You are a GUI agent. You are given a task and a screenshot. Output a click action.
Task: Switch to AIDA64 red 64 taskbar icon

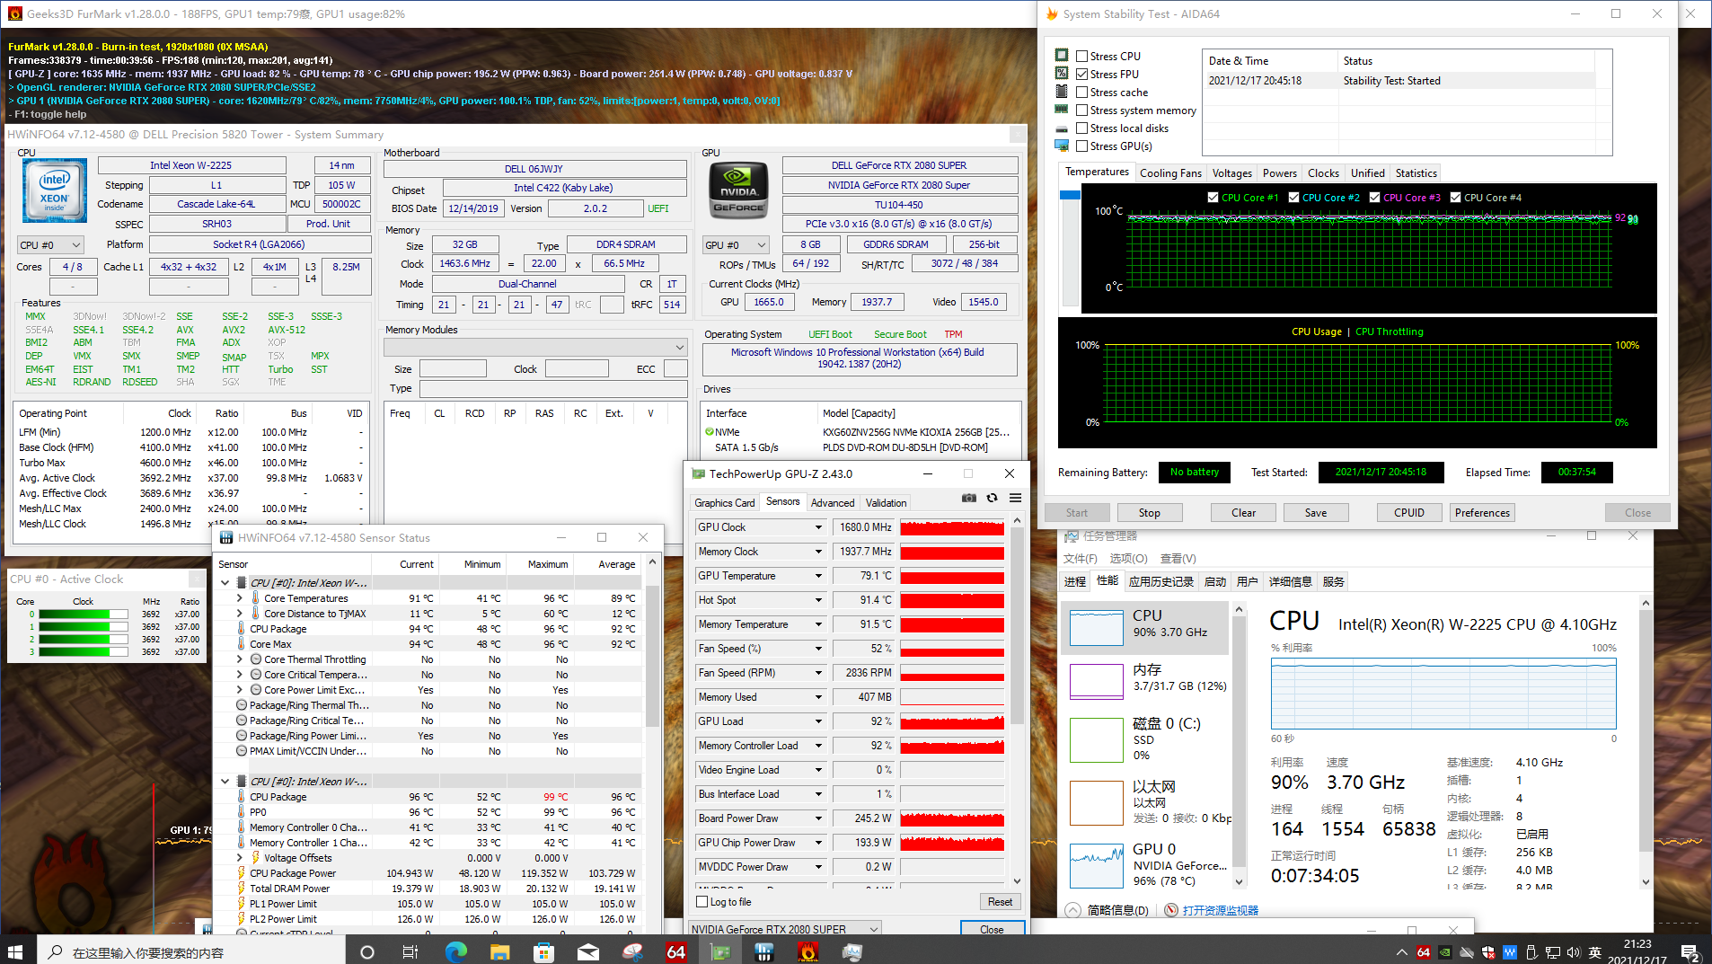[676, 952]
